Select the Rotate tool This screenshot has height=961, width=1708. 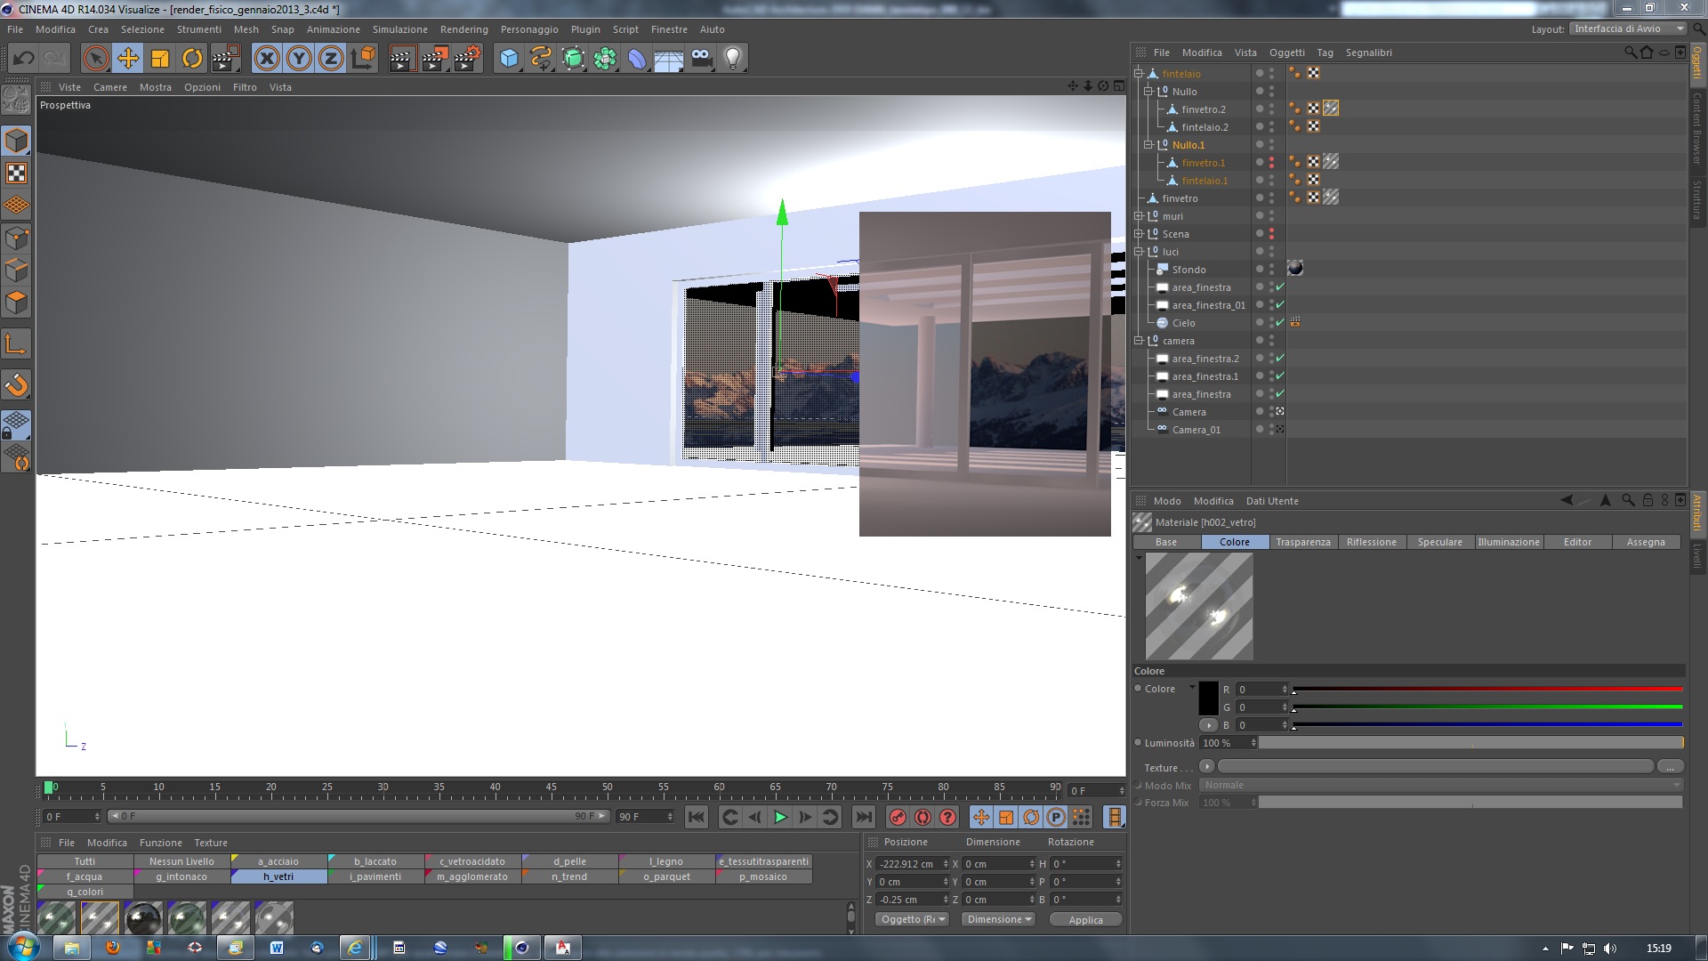192,59
